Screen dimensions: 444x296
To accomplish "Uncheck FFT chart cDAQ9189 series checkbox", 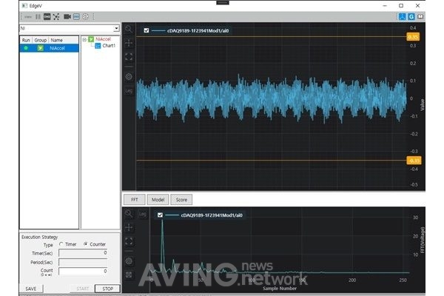I will click(x=160, y=215).
